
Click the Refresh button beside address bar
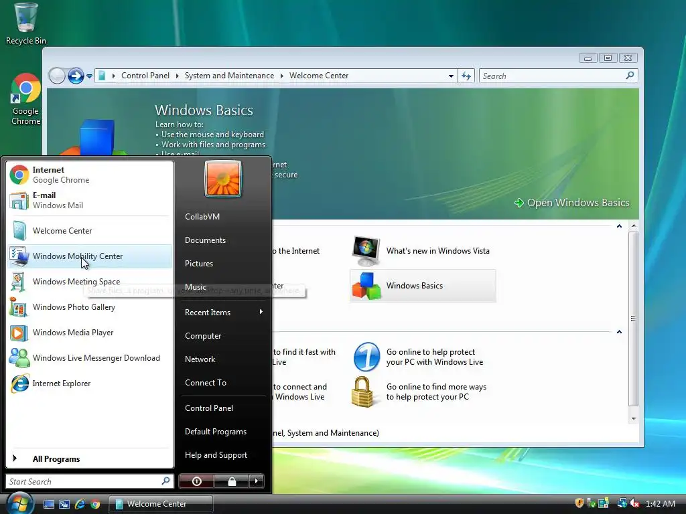466,76
